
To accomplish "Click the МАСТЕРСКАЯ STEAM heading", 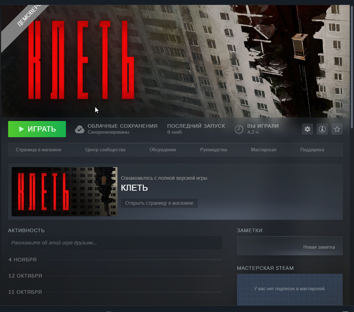I will (265, 268).
